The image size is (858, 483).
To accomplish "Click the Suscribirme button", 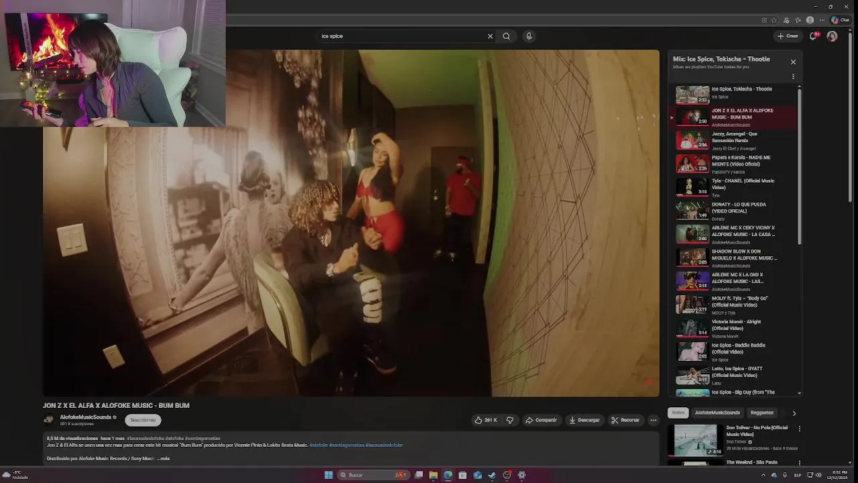I will (x=143, y=420).
